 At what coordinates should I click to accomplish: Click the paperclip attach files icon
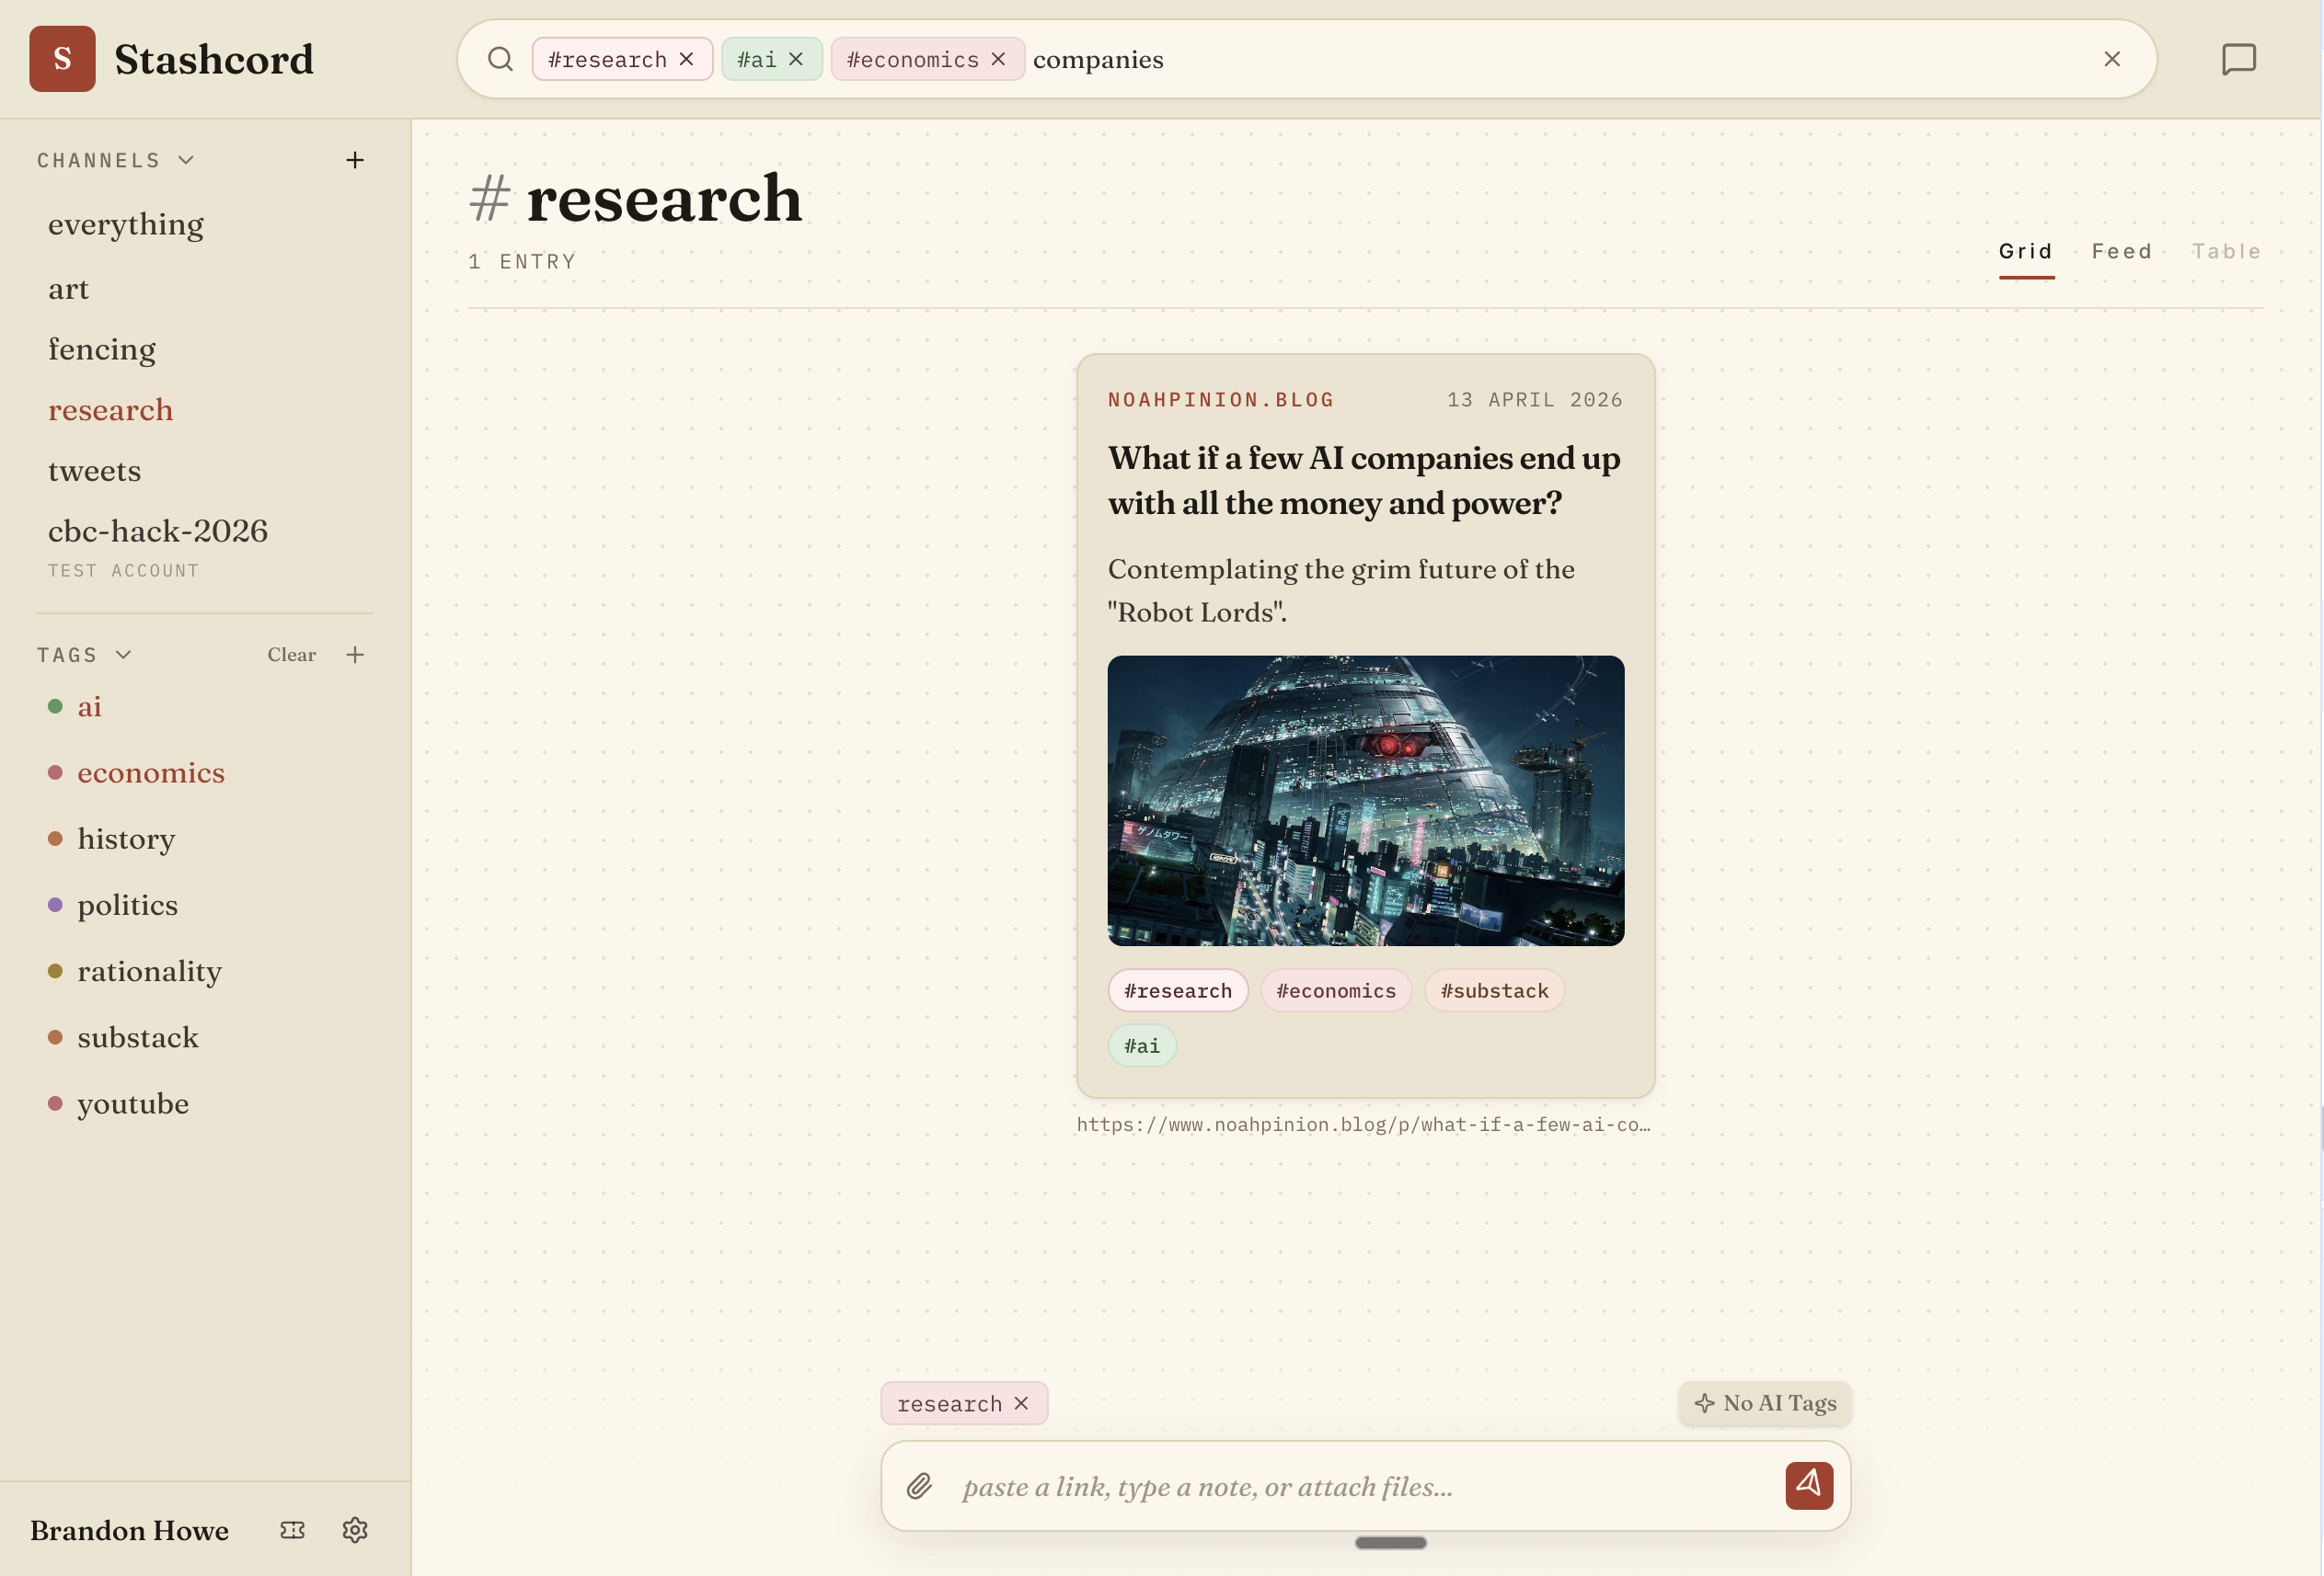(919, 1486)
